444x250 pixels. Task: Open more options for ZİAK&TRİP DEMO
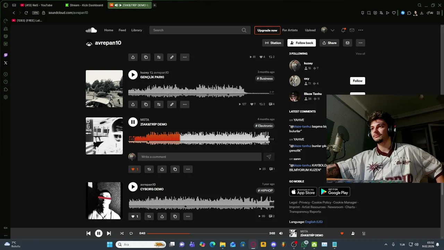[x=188, y=169]
